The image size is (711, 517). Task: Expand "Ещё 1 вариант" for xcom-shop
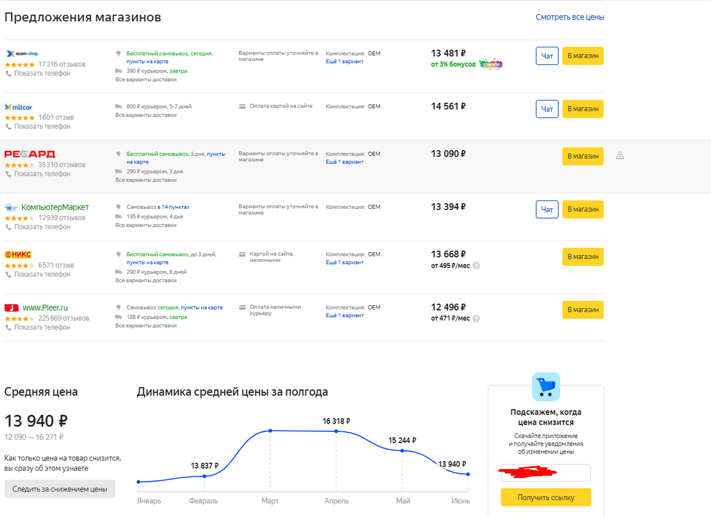[x=345, y=62]
